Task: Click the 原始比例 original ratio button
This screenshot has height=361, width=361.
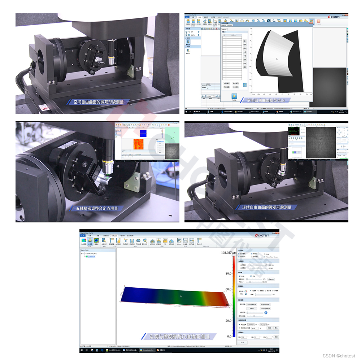Action: click(x=271, y=279)
